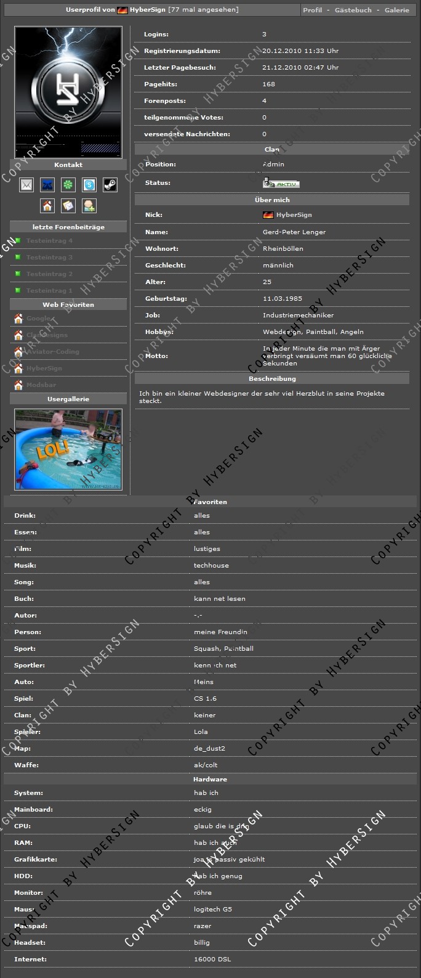Click the name Gerd-Peter Lenger
Image resolution: width=421 pixels, height=978 pixels.
pyautogui.click(x=294, y=232)
